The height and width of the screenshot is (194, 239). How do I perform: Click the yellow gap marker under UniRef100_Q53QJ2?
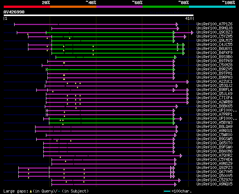tap(78, 87)
